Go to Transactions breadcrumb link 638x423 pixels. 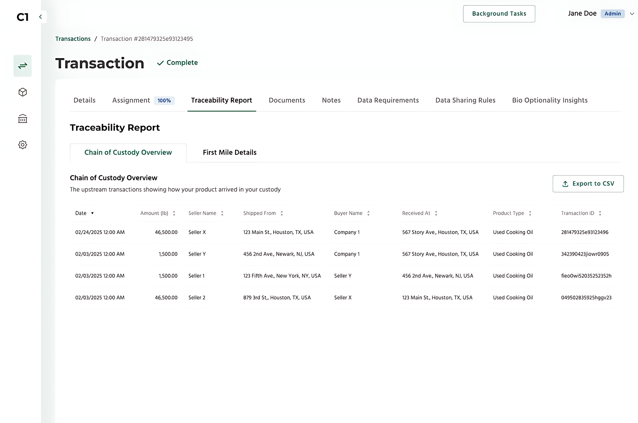click(73, 39)
